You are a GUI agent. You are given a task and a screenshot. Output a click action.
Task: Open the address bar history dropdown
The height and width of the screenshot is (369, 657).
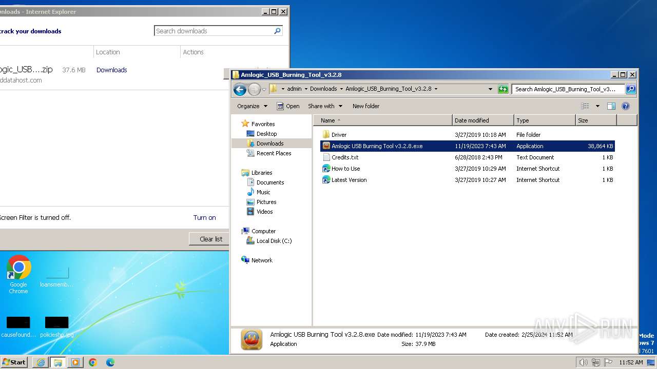491,89
